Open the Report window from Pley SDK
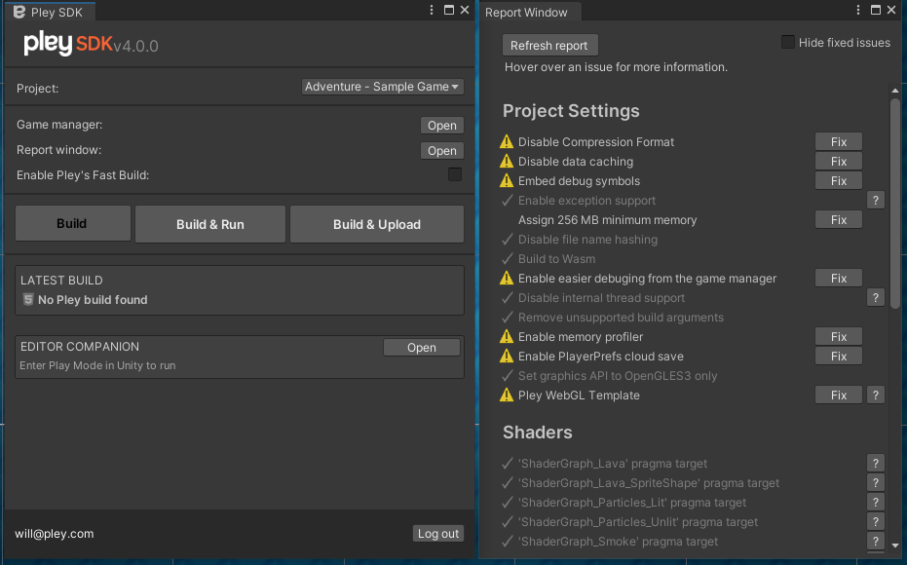This screenshot has height=565, width=907. click(442, 151)
